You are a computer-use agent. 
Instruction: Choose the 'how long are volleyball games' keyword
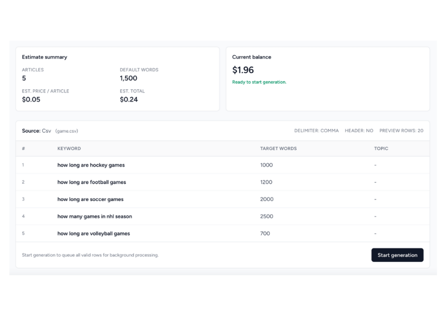(94, 234)
